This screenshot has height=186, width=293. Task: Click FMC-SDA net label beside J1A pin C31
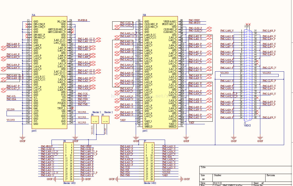(11, 99)
